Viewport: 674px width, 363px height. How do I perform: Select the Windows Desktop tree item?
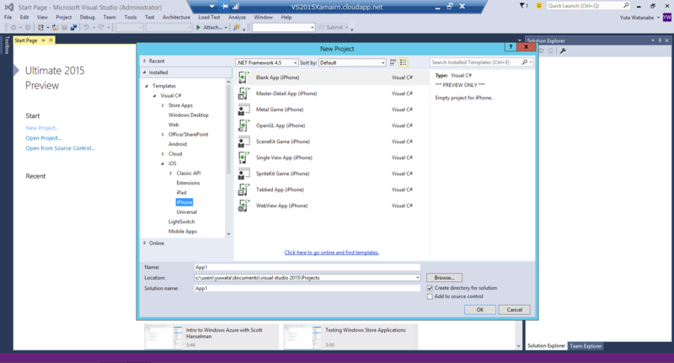[188, 115]
